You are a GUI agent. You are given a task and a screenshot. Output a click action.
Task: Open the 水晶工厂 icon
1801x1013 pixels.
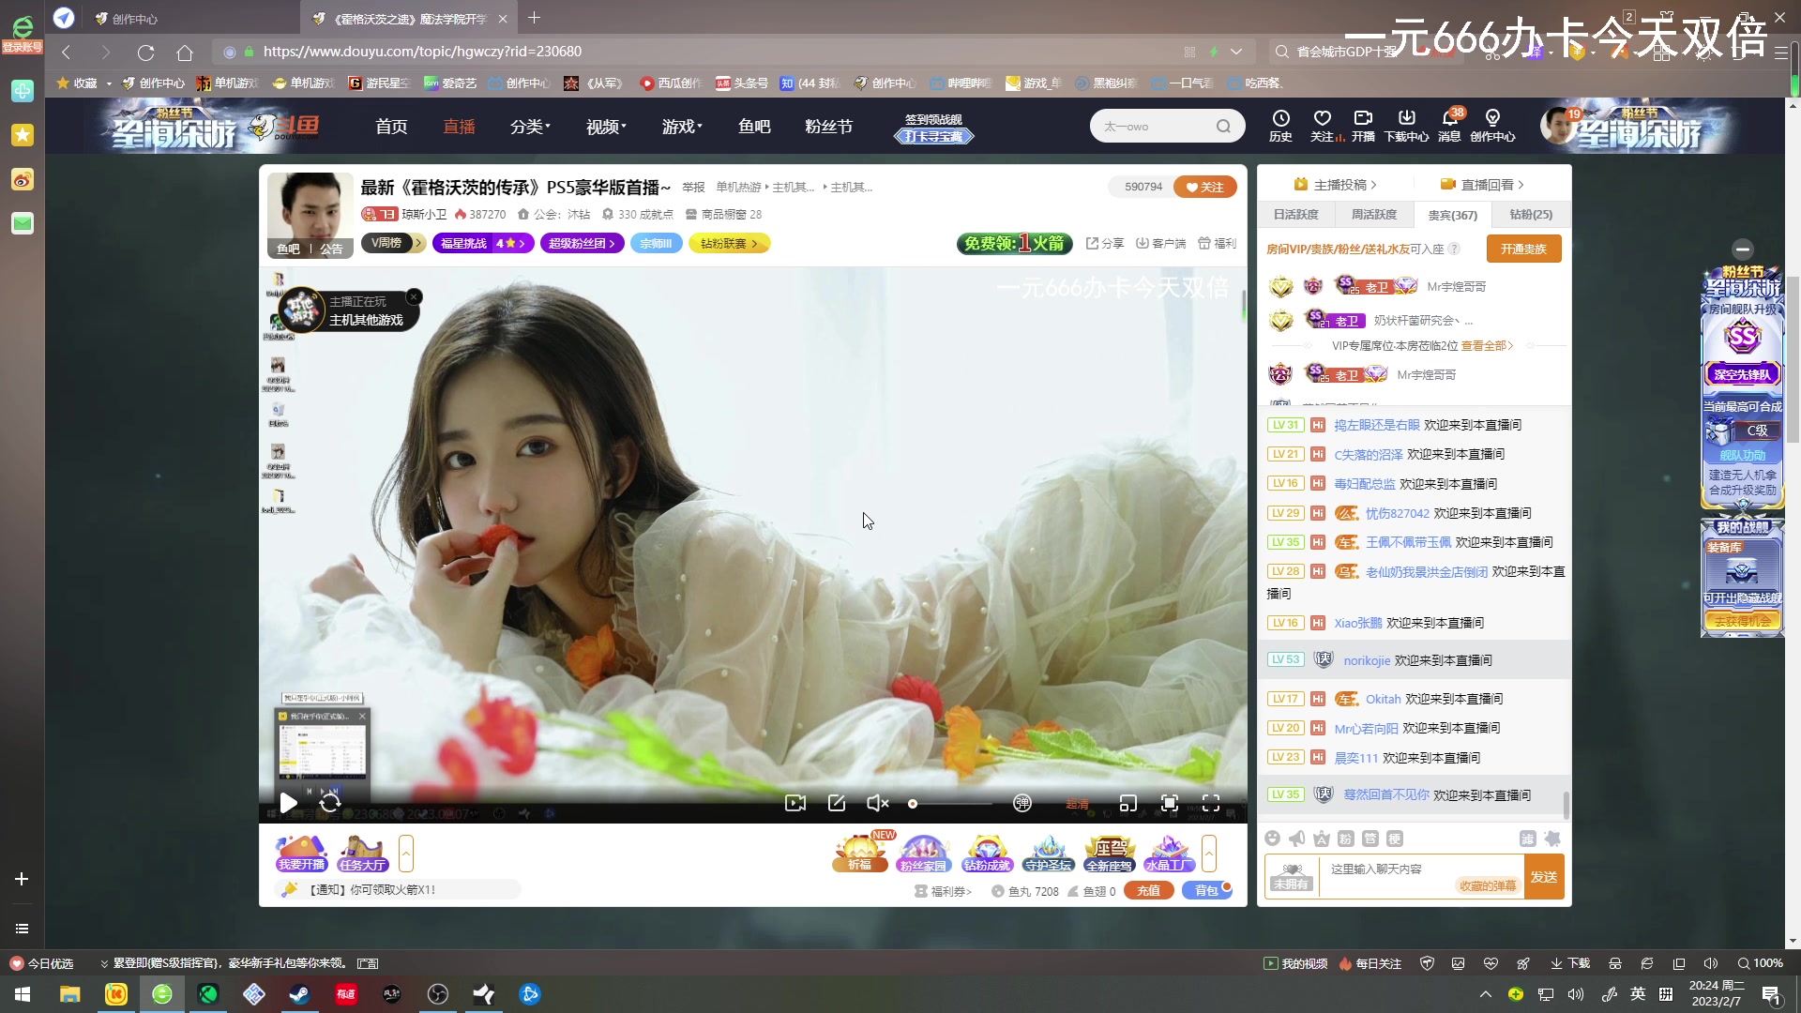(x=1170, y=852)
